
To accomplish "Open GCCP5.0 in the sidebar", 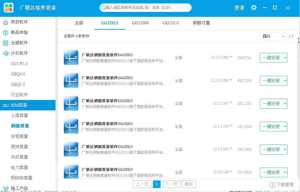I will click(x=19, y=64).
